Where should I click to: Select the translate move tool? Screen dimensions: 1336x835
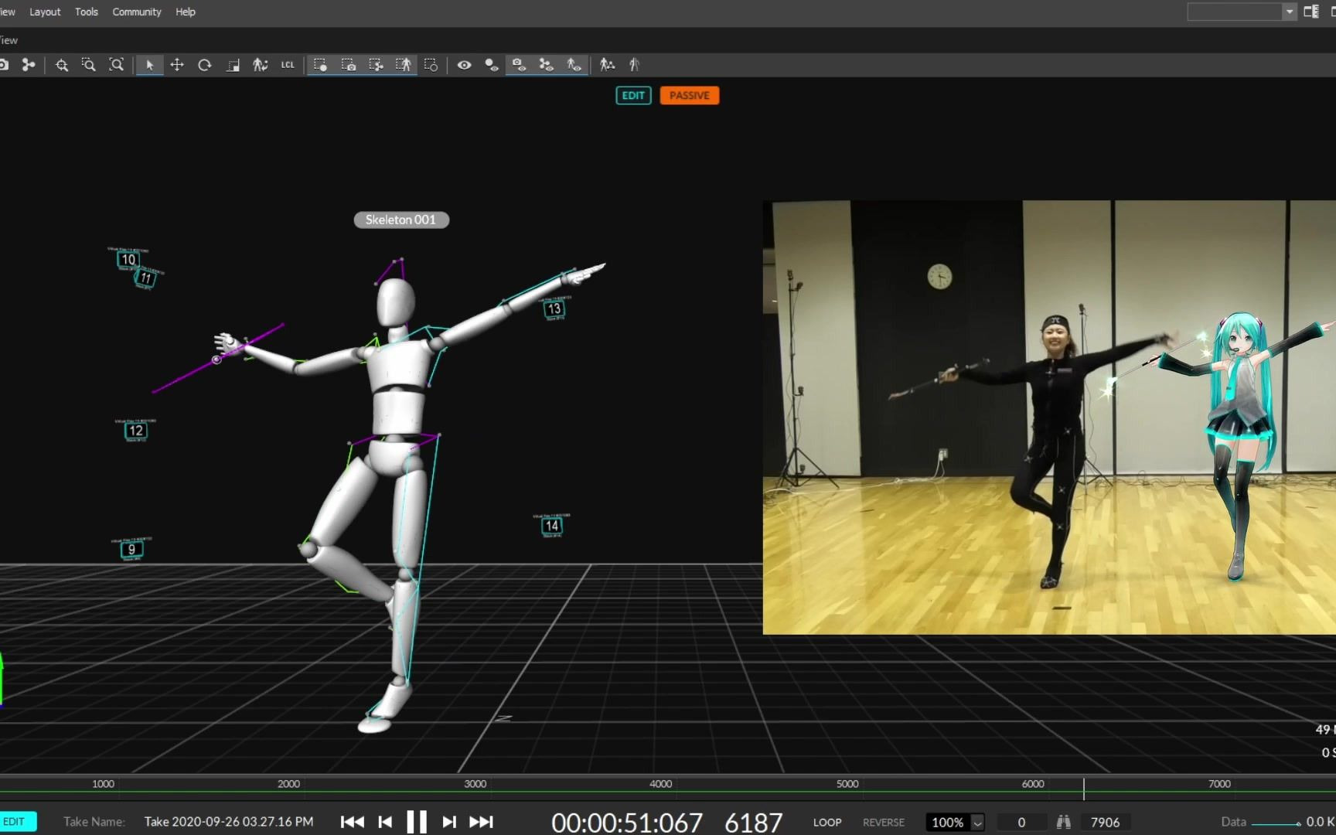click(177, 65)
